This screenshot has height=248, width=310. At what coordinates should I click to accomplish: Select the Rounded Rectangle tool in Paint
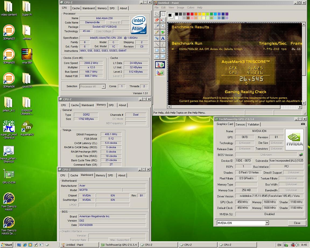(163, 56)
